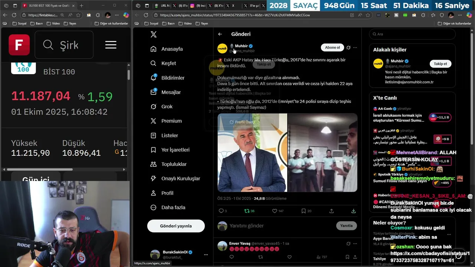Switch to the URL tab in the X window
The height and width of the screenshot is (267, 475).
pos(163,6)
